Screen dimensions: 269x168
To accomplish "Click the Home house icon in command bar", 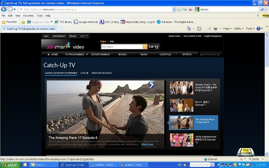I will tap(189, 29).
